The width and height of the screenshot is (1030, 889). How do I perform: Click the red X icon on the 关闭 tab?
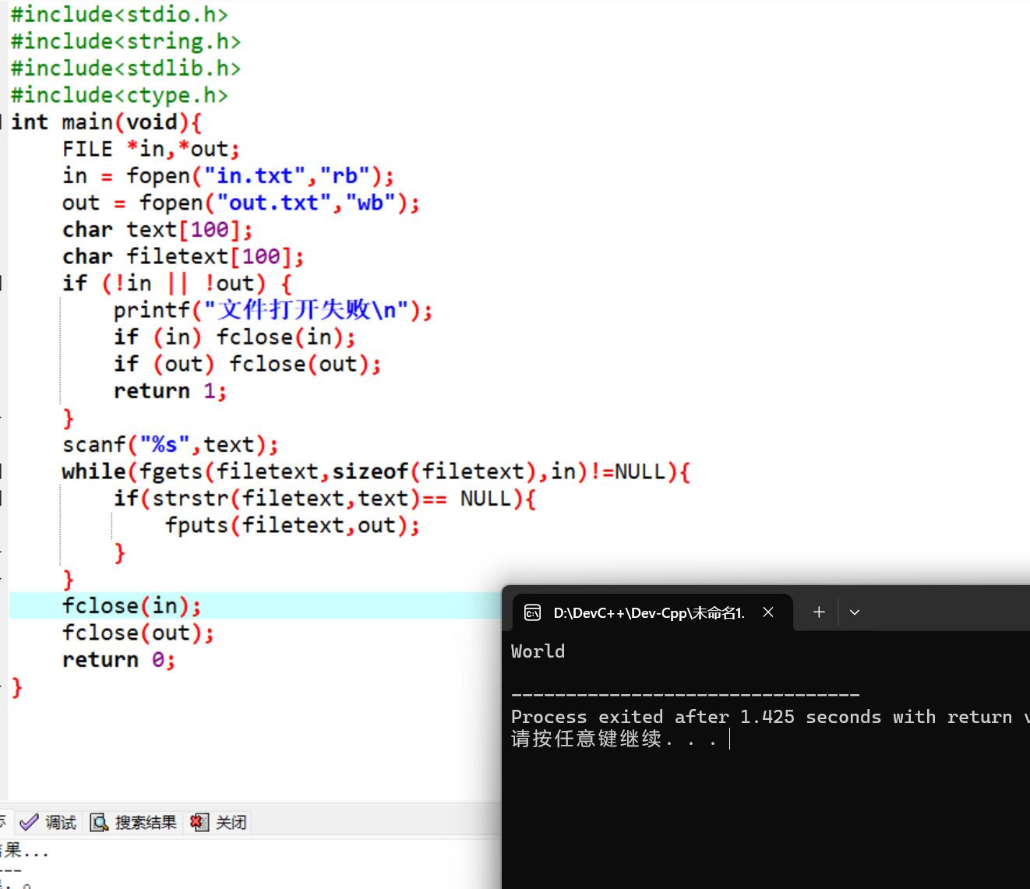(x=197, y=822)
